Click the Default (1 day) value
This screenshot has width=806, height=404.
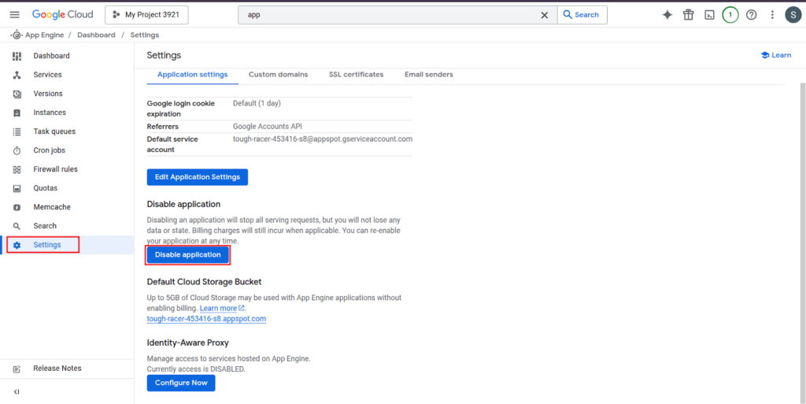pyautogui.click(x=257, y=103)
